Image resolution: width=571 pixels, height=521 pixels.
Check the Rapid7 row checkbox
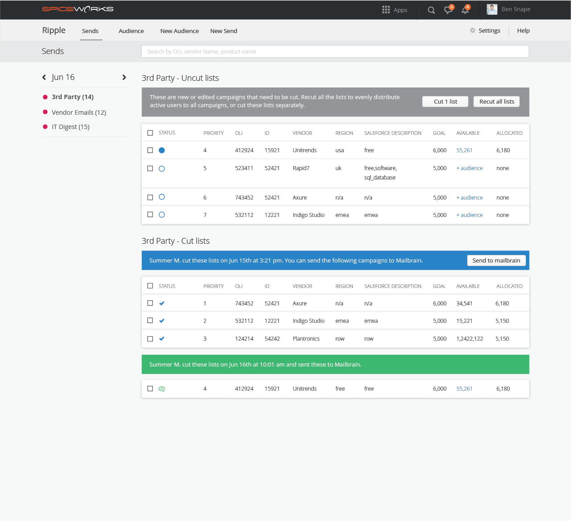click(x=150, y=169)
